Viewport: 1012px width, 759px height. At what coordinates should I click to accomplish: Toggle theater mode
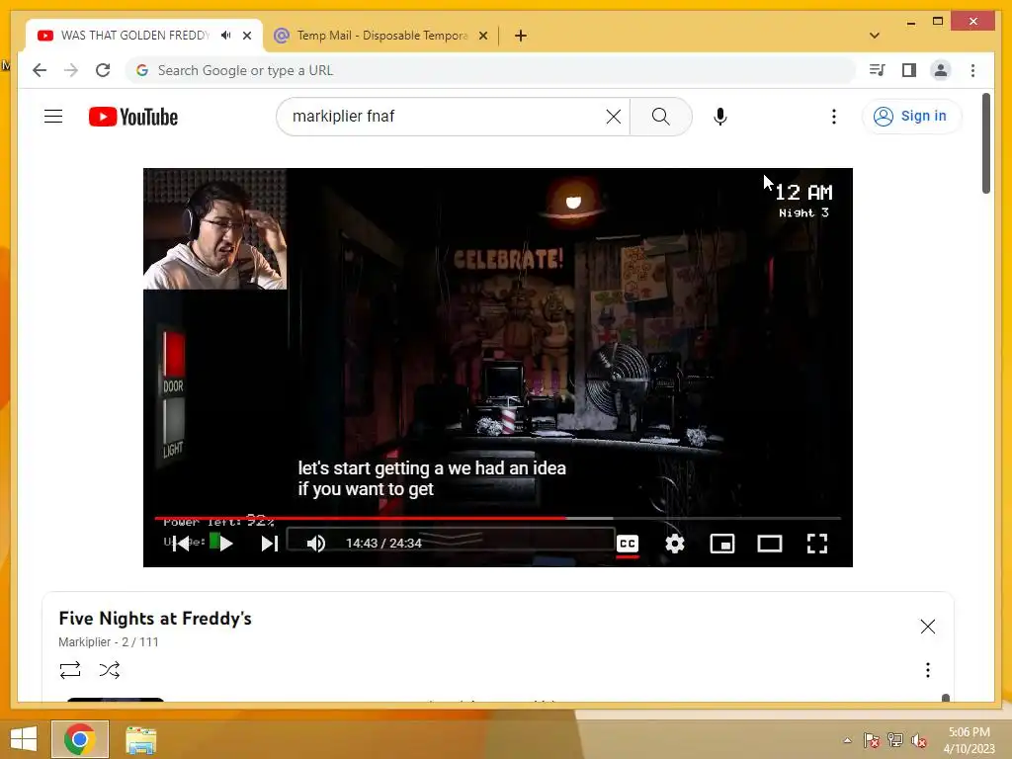pyautogui.click(x=769, y=544)
